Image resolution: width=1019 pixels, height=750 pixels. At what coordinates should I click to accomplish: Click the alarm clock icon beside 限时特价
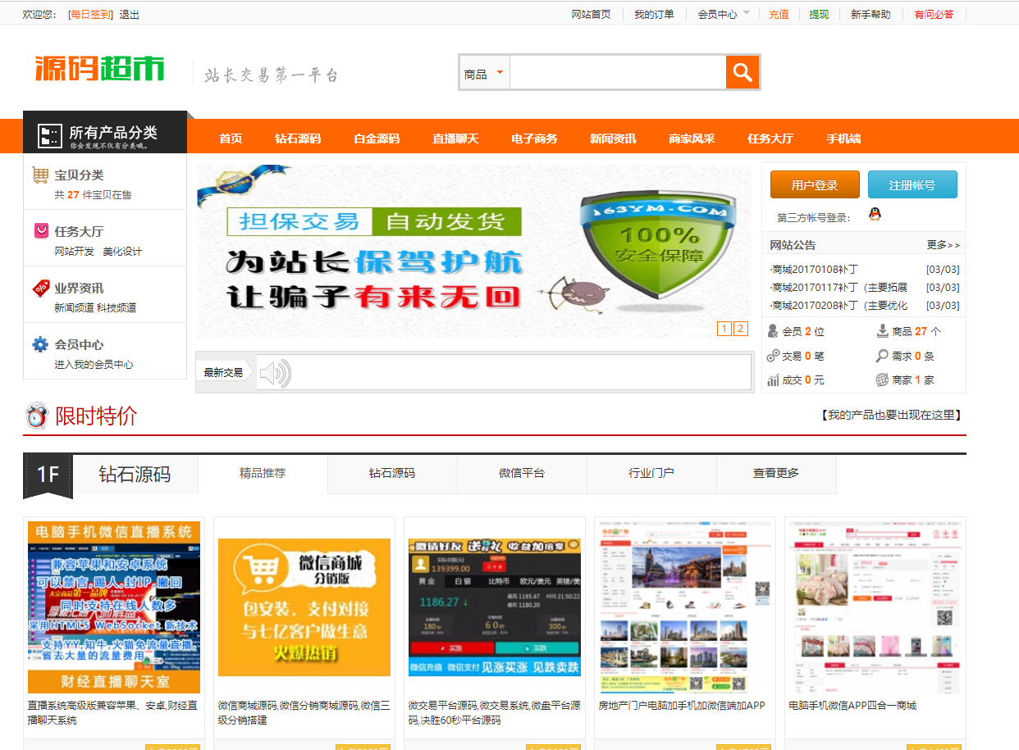pyautogui.click(x=37, y=416)
